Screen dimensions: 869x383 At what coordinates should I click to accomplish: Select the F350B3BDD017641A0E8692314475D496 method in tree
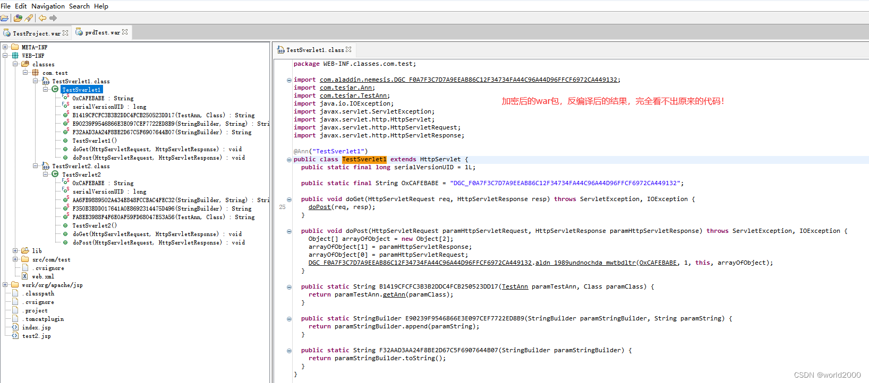coord(162,208)
